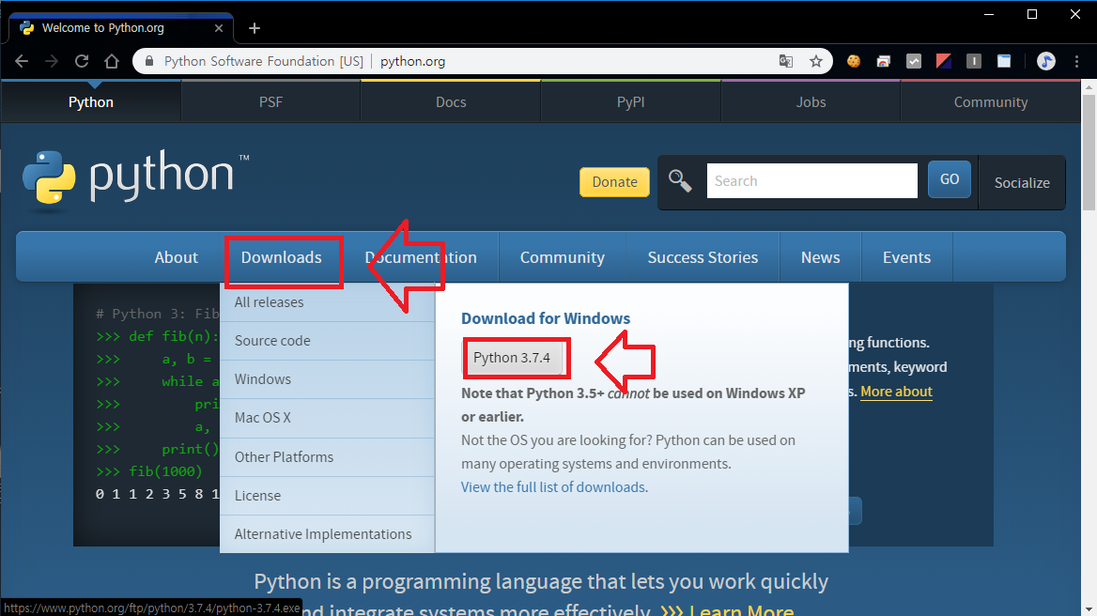Open the blue window extension icon
1097x616 pixels.
[1004, 62]
